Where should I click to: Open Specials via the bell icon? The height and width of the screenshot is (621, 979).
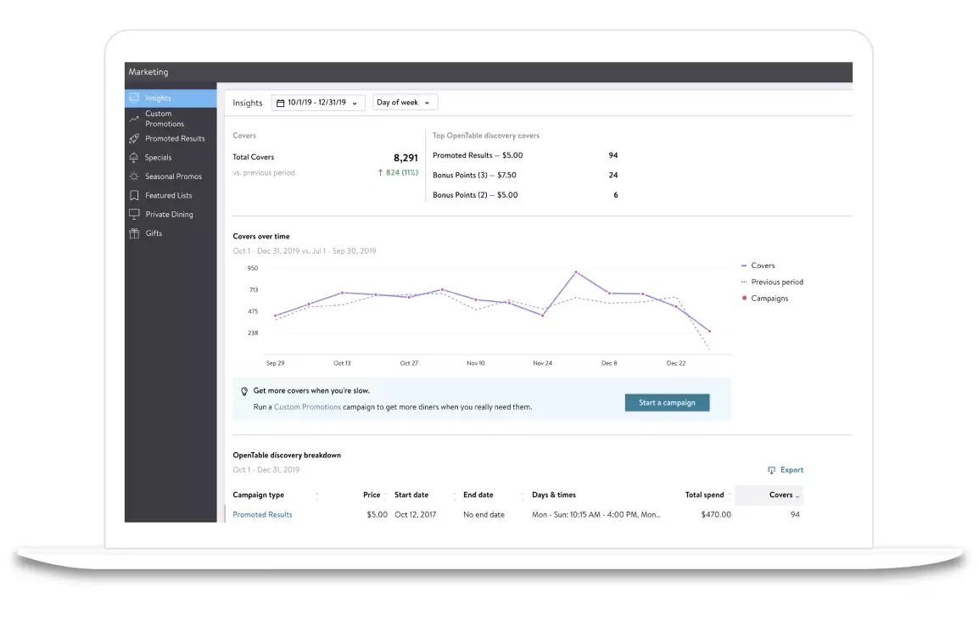coord(133,157)
